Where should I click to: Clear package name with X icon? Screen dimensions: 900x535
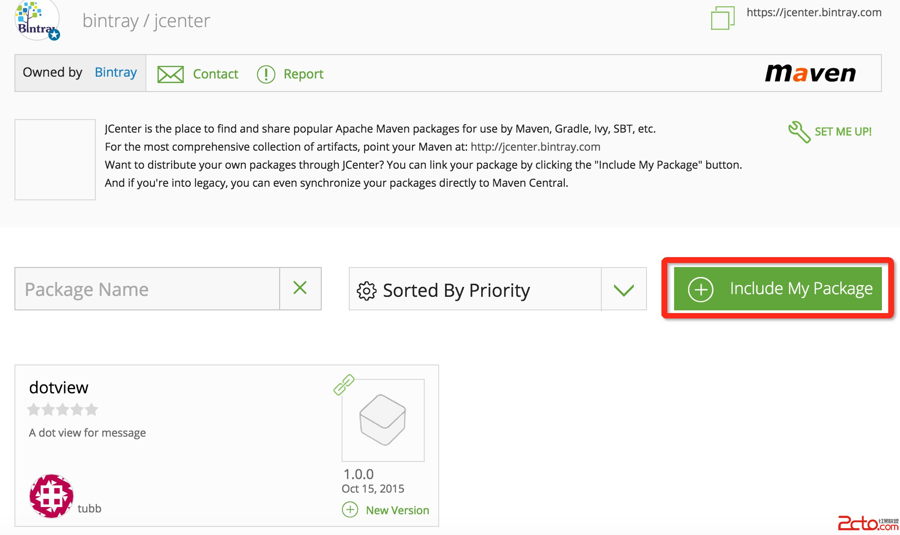tap(300, 288)
